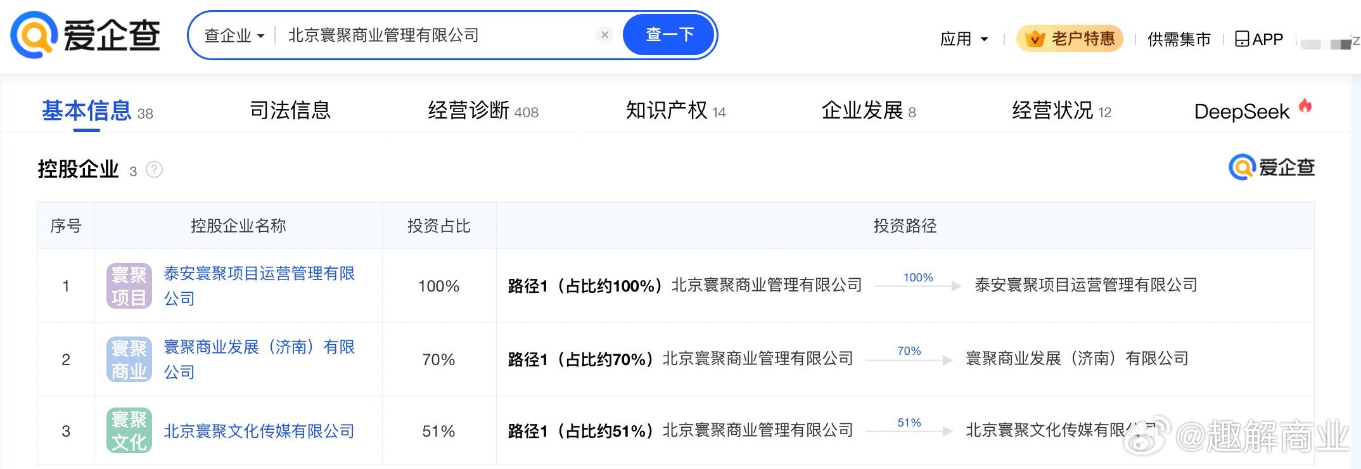Open the 供需集市 link
This screenshot has width=1361, height=469.
pos(1179,39)
